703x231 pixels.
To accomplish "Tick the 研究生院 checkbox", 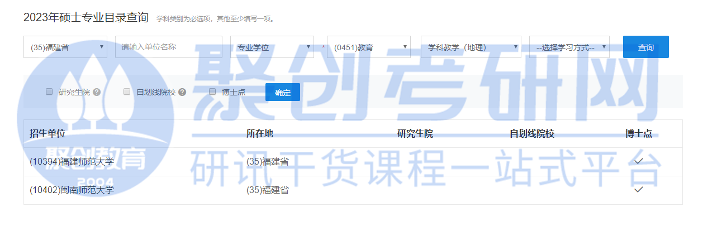I will [49, 92].
